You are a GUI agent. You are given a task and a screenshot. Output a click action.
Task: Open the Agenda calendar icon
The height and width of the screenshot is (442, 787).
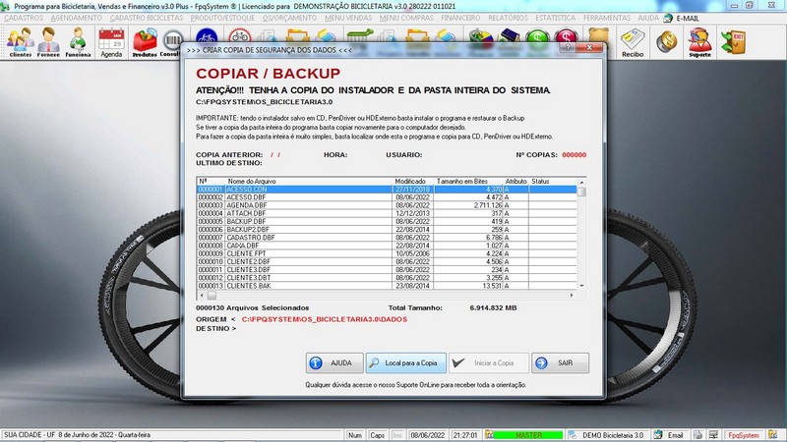coord(111,42)
